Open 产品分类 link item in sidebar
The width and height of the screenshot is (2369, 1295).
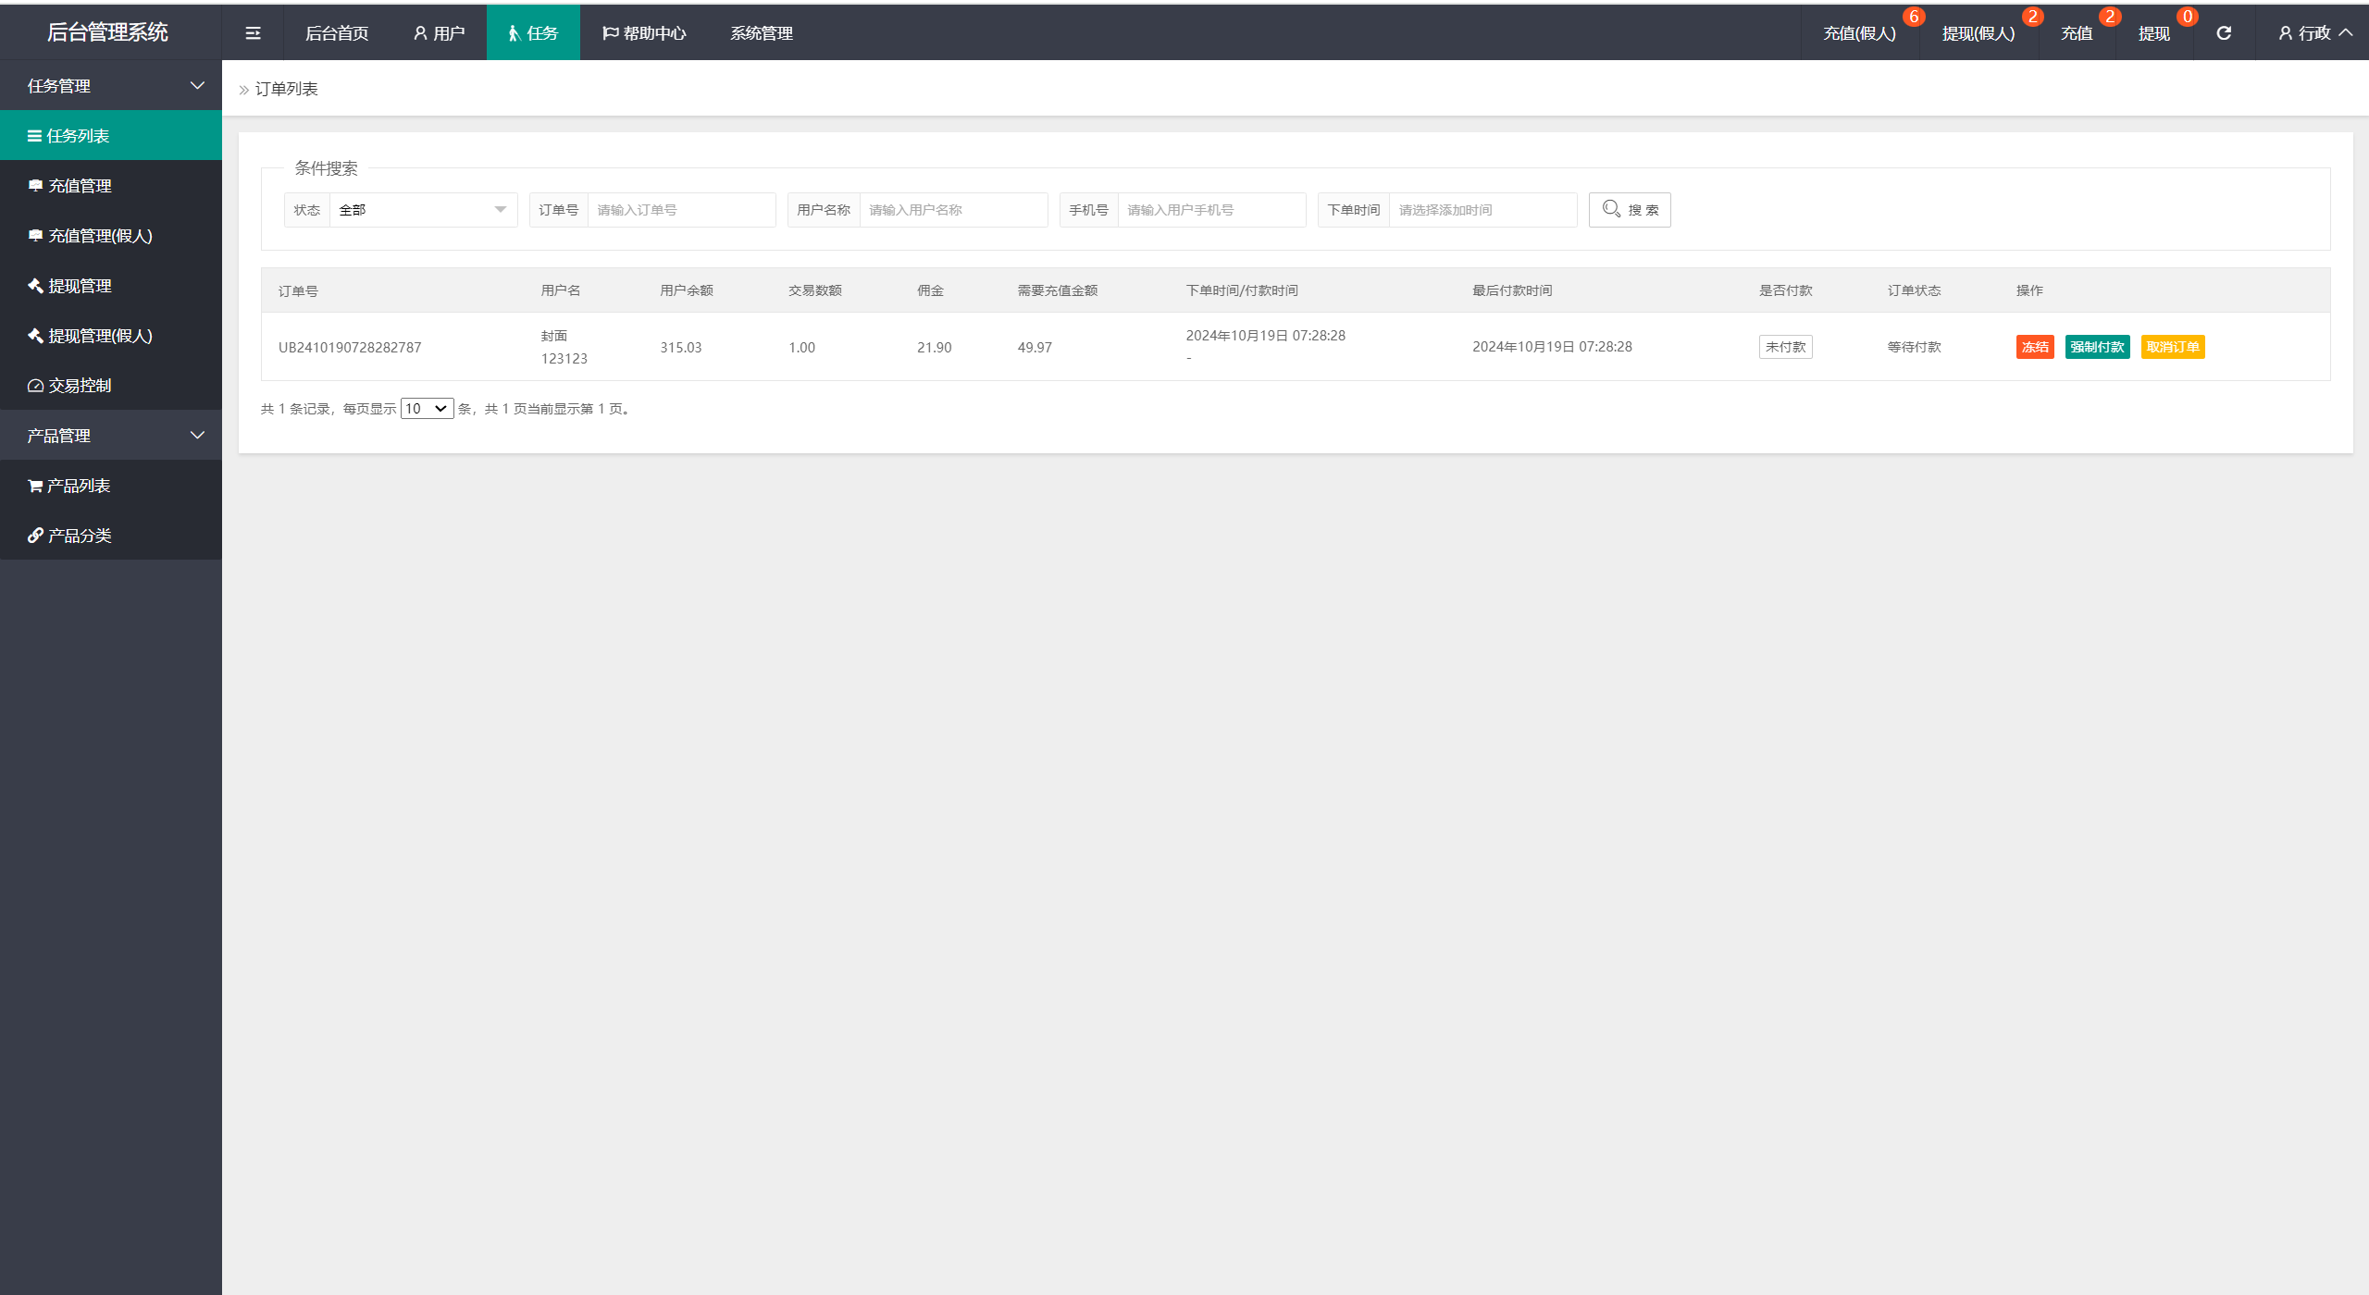(x=79, y=536)
